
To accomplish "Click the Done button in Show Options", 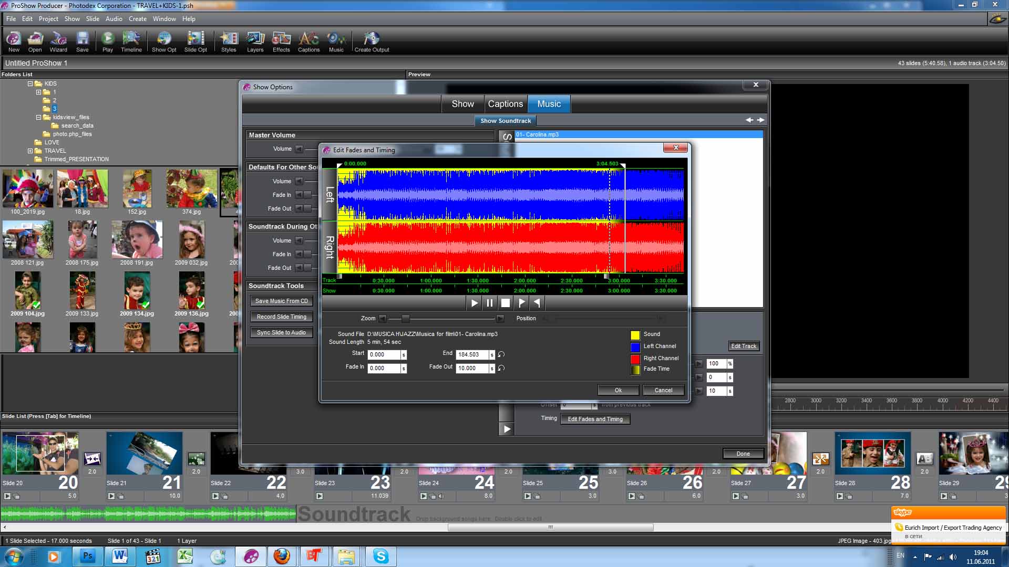I will [x=743, y=454].
